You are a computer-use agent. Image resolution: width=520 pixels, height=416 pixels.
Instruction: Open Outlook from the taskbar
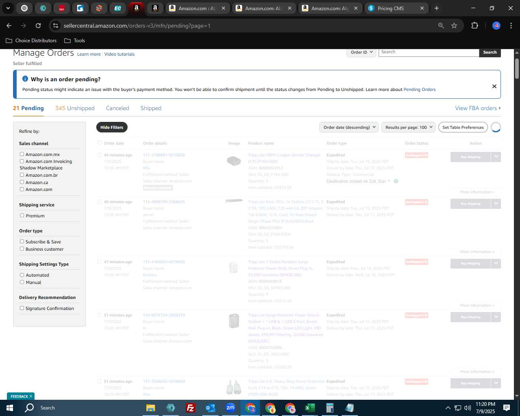coord(210,408)
